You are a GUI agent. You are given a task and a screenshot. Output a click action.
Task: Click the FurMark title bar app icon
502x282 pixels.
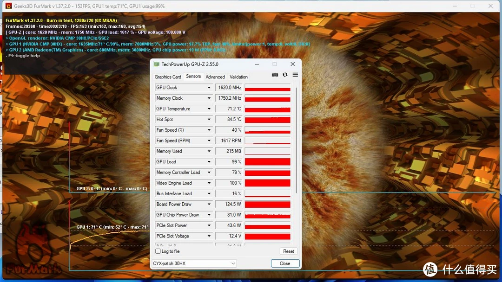click(x=8, y=6)
